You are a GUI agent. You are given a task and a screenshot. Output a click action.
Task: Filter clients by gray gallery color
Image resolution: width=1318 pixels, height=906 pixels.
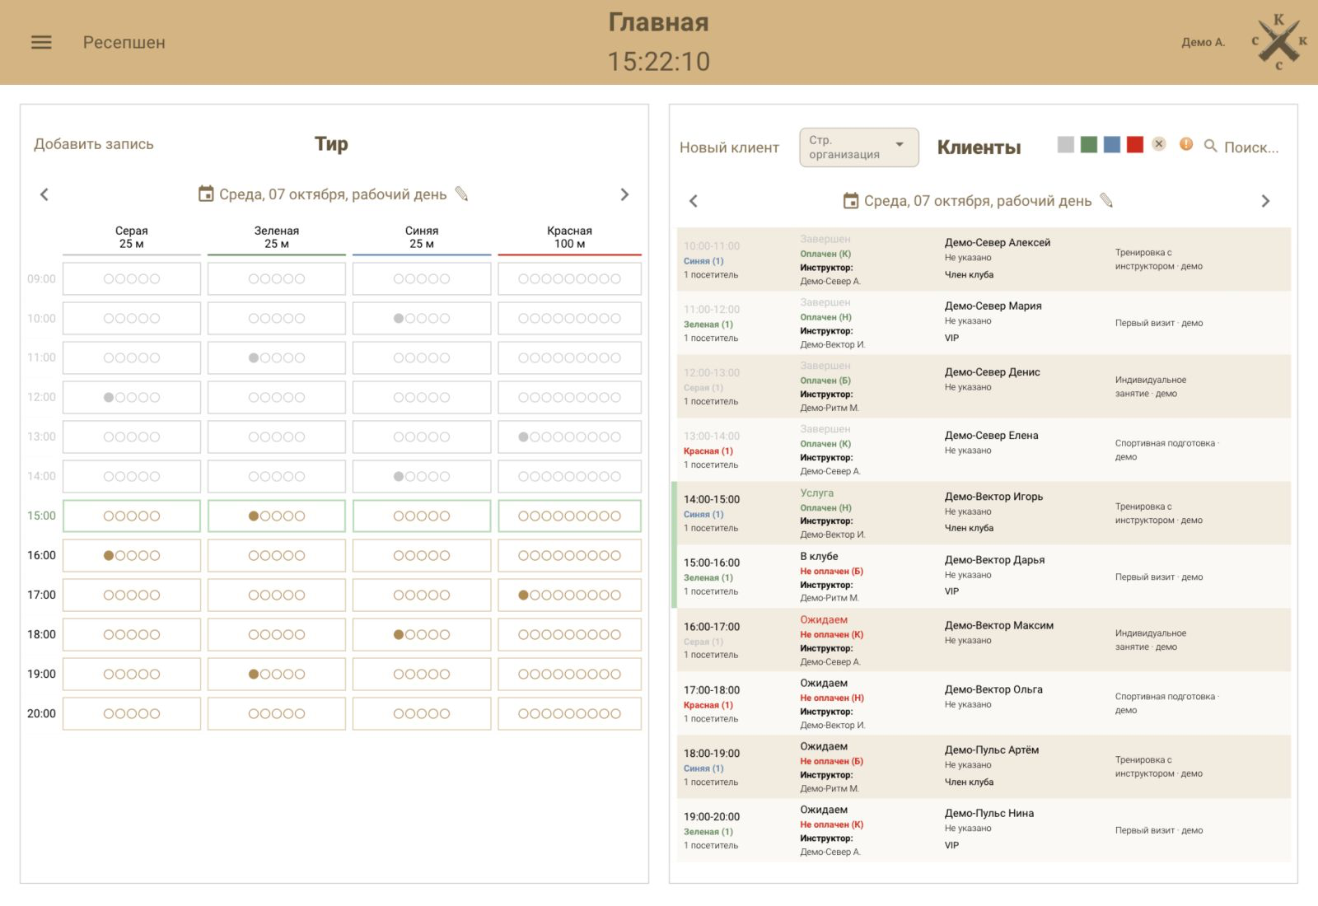coord(1066,145)
